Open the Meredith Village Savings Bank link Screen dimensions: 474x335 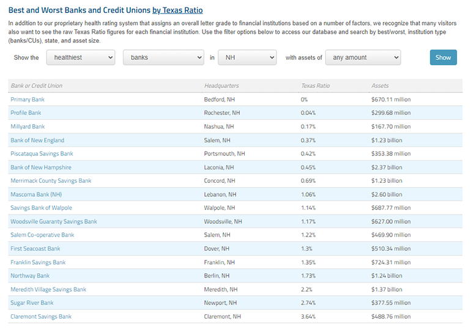(x=48, y=289)
